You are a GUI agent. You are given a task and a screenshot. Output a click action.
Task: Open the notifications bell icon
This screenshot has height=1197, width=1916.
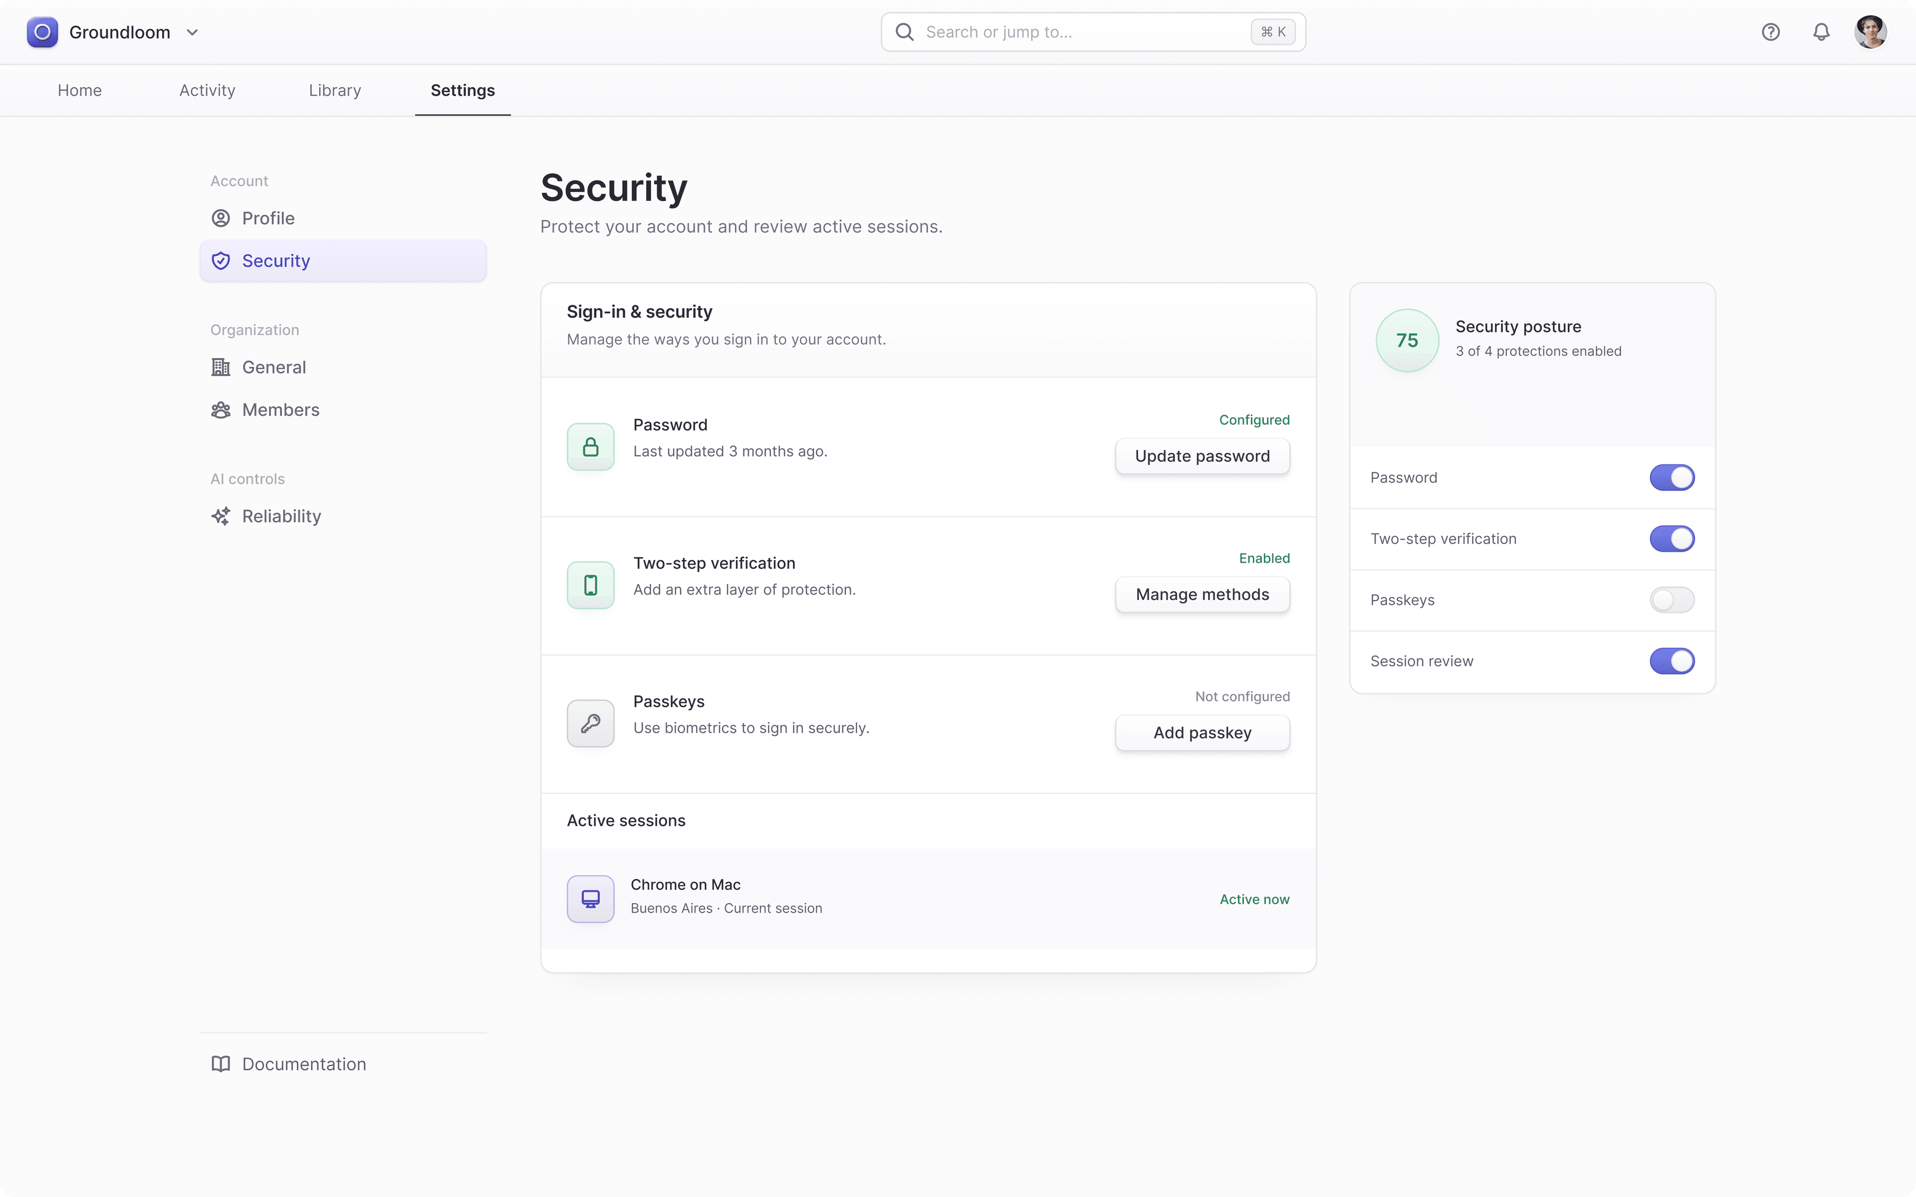1822,31
